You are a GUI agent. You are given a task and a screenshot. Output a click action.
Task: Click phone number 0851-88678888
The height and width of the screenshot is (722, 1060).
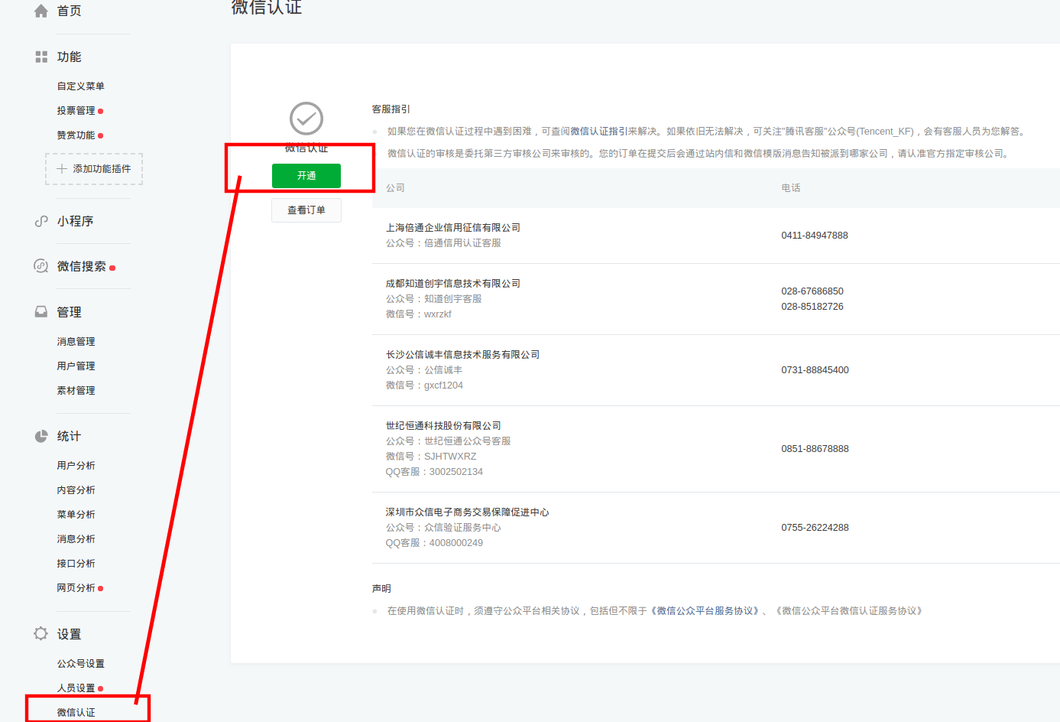(x=815, y=449)
